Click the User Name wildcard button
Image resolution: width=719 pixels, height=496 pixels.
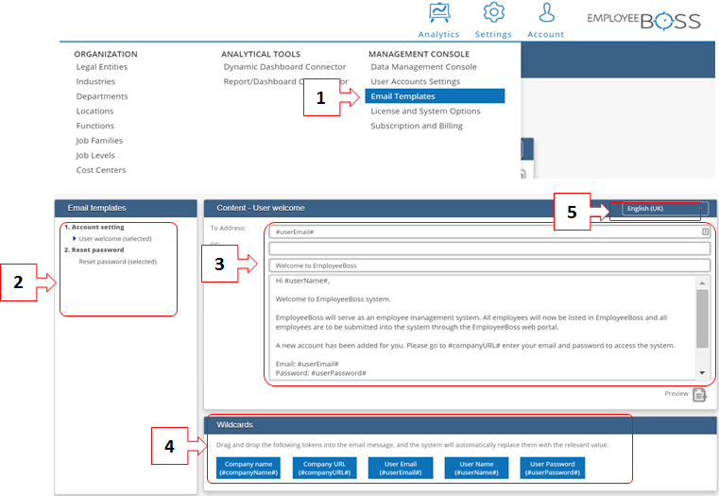click(x=476, y=468)
